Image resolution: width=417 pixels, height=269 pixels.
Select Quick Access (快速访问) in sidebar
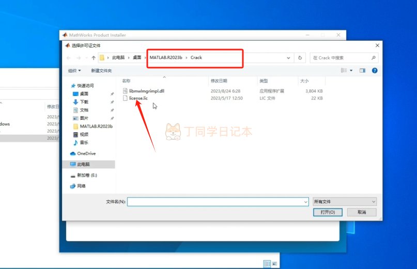click(85, 86)
